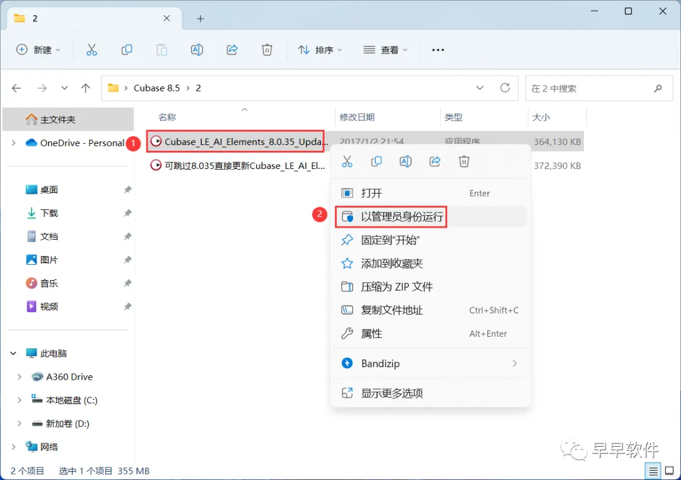Choose 固定到"开始" in the context menu
681x480 pixels.
pos(431,240)
